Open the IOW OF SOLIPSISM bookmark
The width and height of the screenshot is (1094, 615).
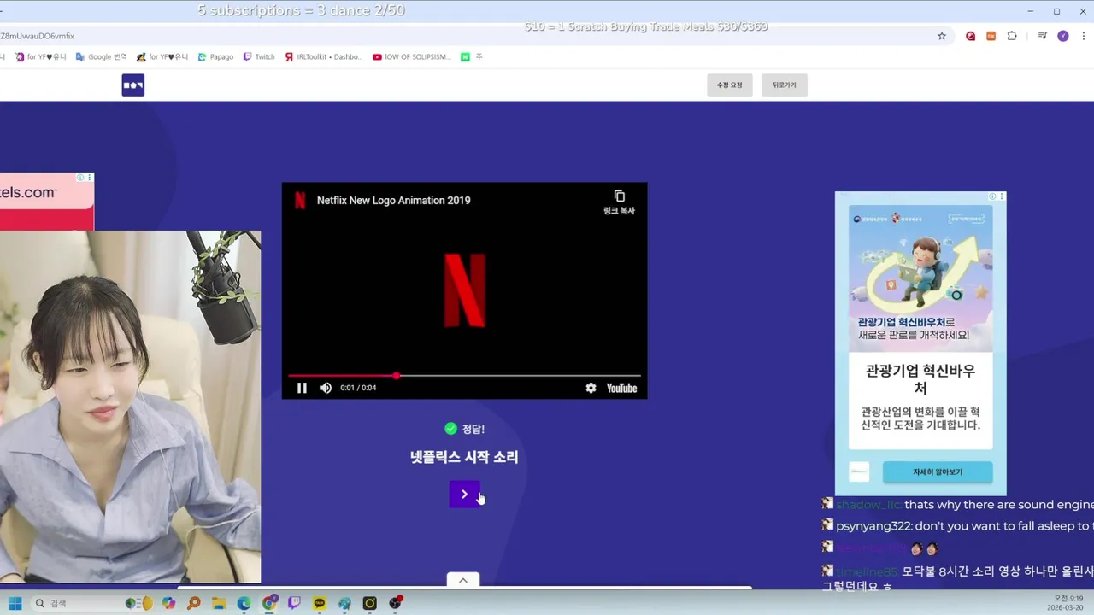pos(412,56)
